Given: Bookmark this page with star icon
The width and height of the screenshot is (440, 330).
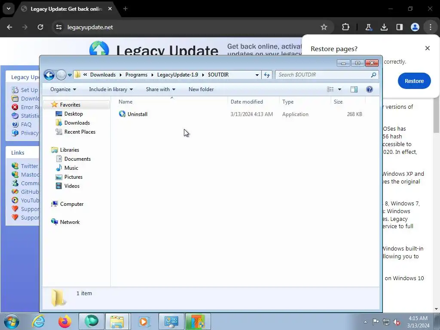Looking at the screenshot, I should click(324, 27).
